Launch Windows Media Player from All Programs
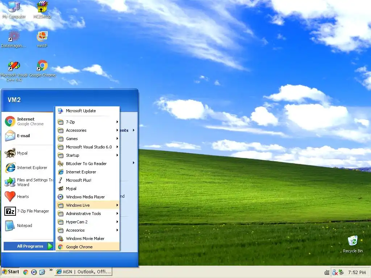371x278 pixels. (x=88, y=197)
